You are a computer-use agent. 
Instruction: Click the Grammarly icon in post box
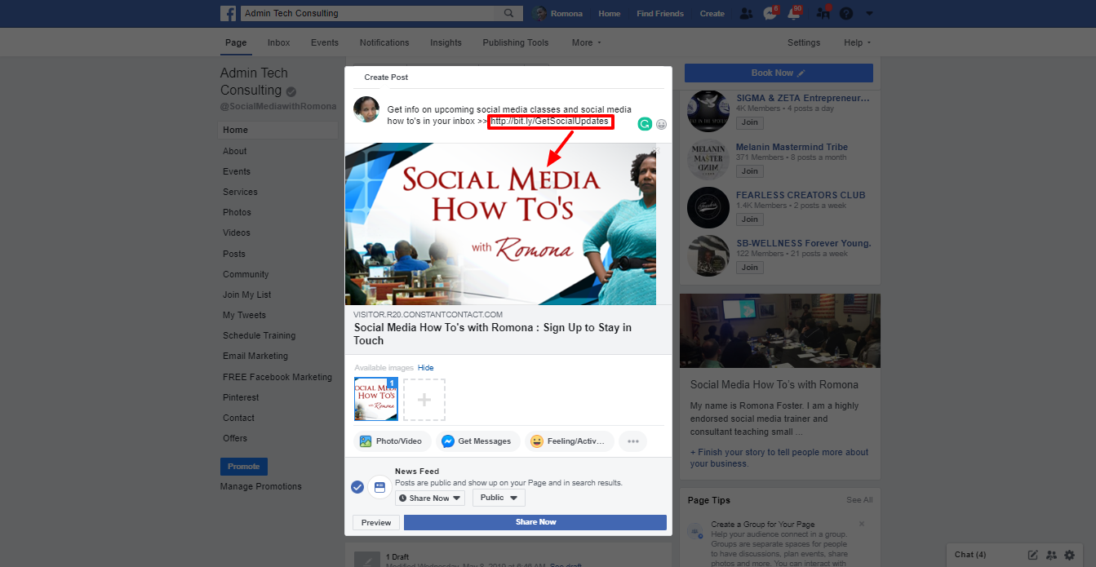point(644,124)
